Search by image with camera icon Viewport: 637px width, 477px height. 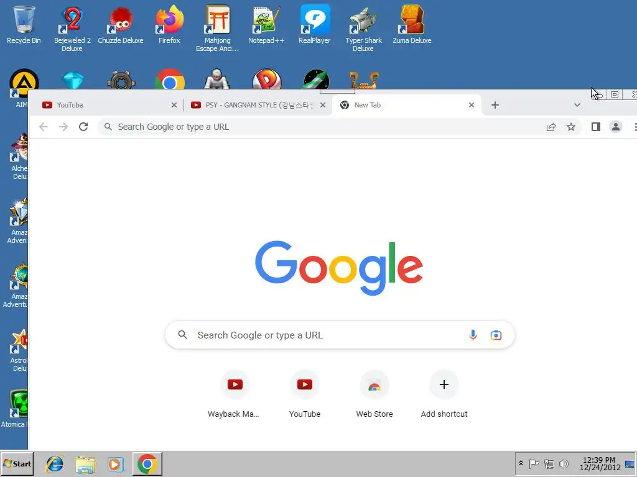496,335
